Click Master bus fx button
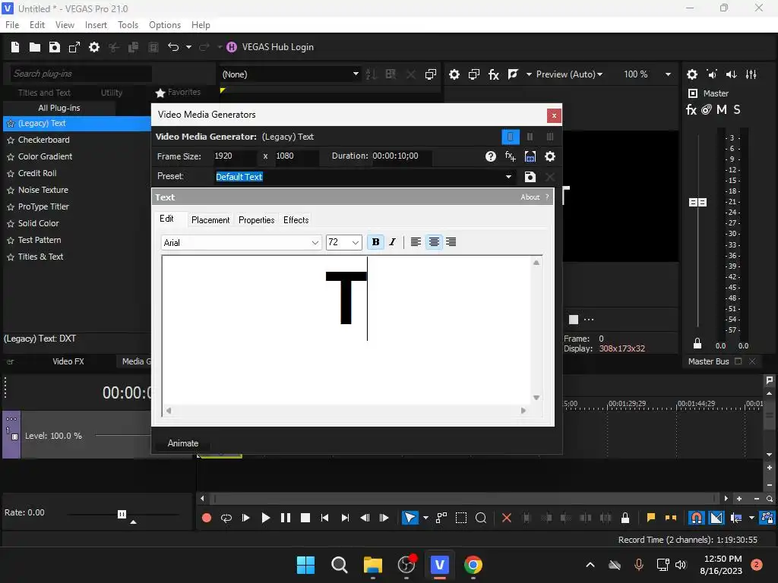The height and width of the screenshot is (583, 778). tap(691, 110)
